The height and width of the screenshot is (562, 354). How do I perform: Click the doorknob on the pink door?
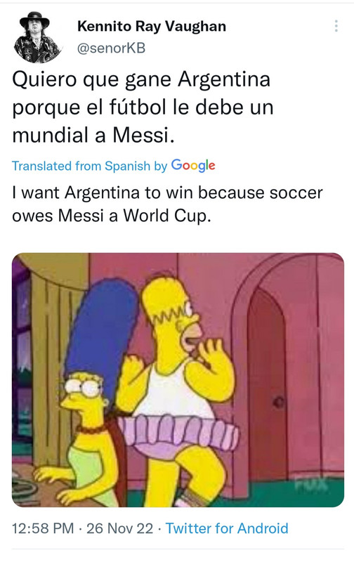click(x=278, y=402)
